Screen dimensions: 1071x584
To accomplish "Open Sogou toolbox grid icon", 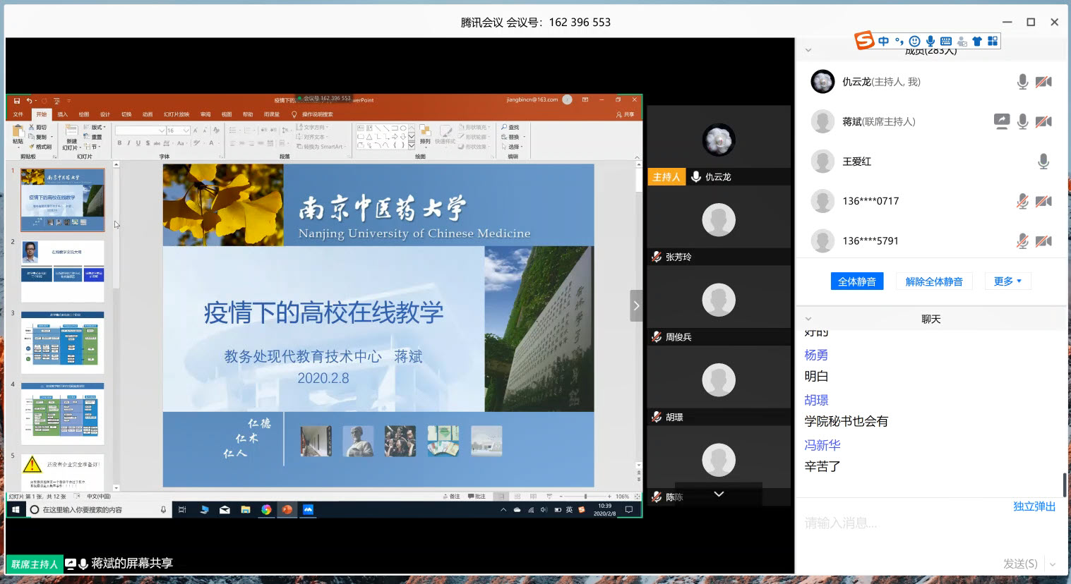I will tap(993, 41).
